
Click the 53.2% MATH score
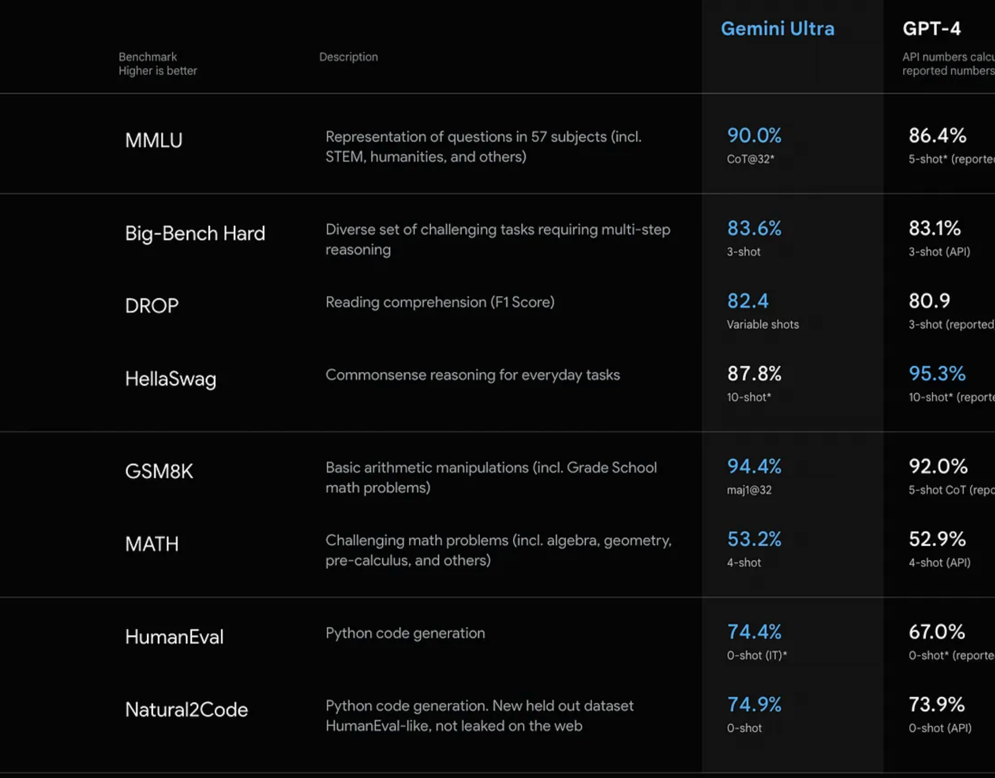click(x=754, y=539)
